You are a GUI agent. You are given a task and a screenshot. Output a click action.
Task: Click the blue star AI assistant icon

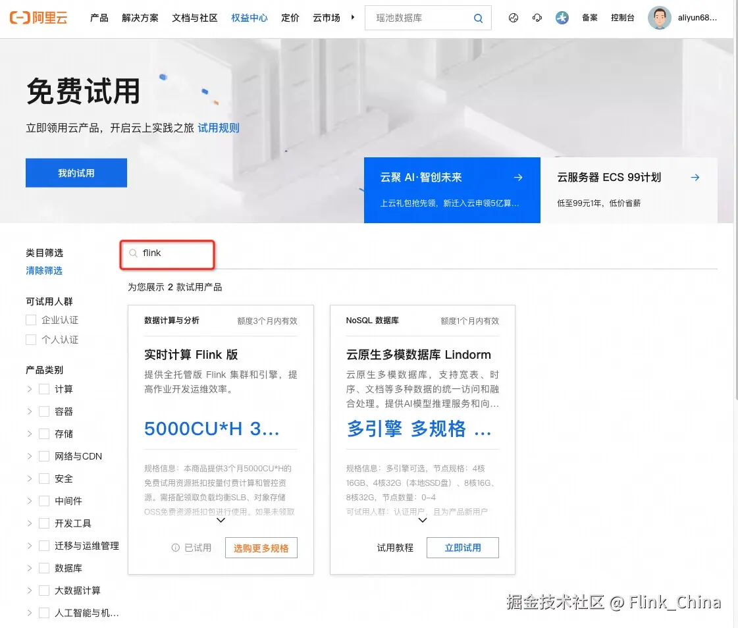pyautogui.click(x=562, y=18)
